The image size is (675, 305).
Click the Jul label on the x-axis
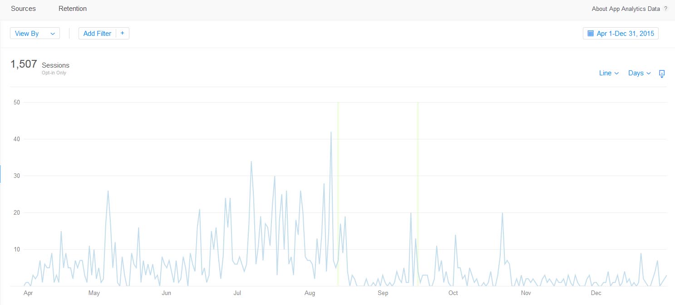pyautogui.click(x=237, y=293)
